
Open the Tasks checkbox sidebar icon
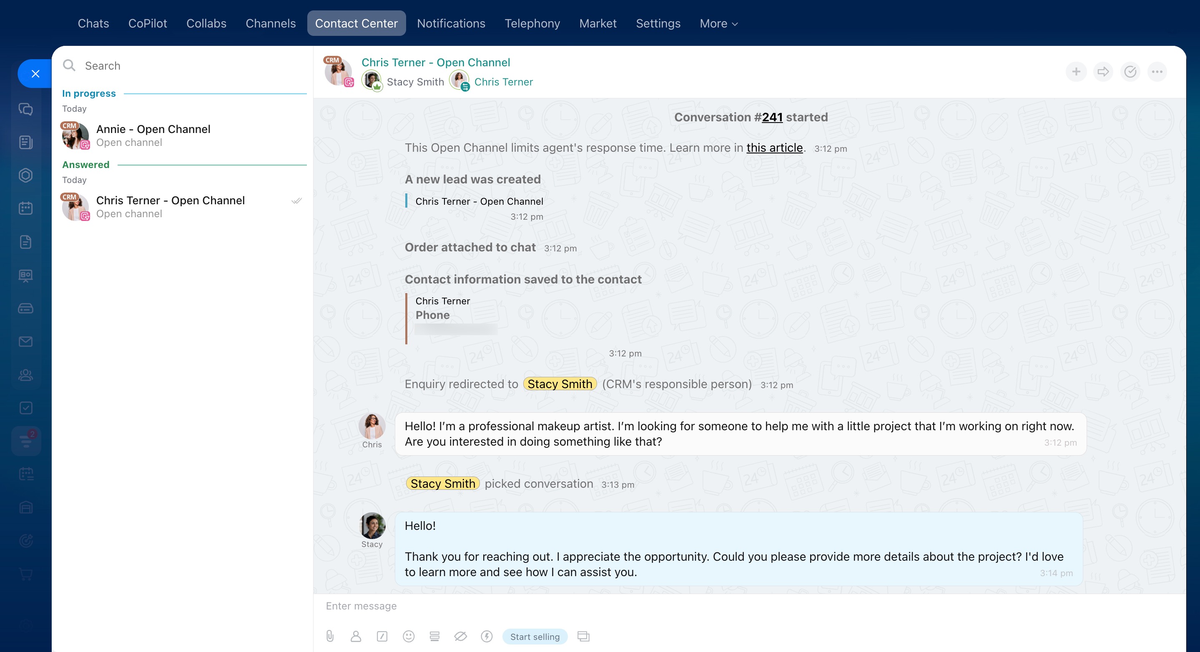(25, 408)
